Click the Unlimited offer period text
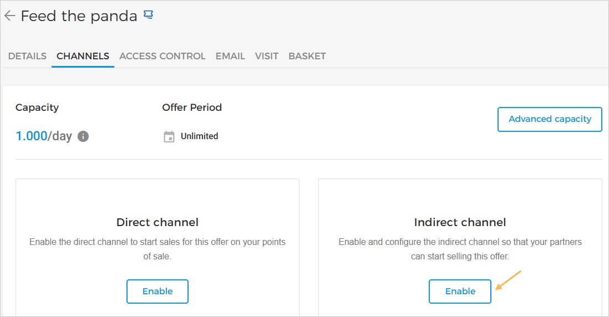 [199, 136]
